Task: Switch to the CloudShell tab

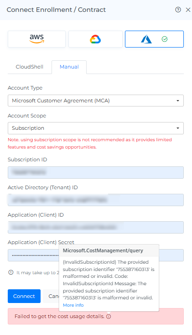Action: pyautogui.click(x=29, y=67)
